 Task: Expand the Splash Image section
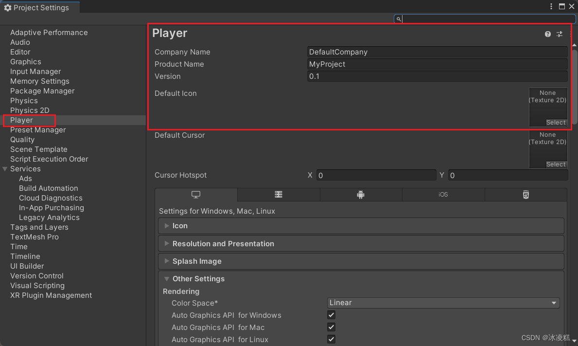point(361,261)
